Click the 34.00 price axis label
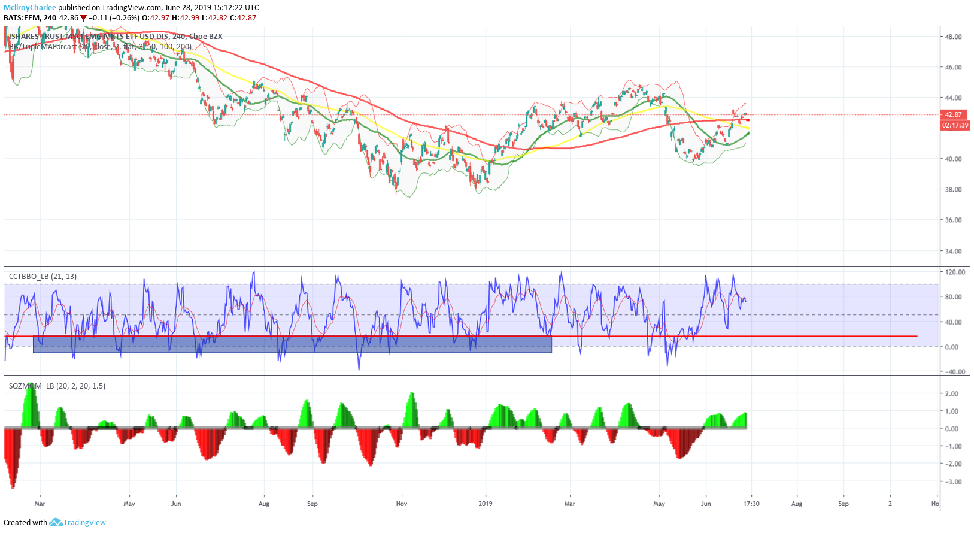This screenshot has width=974, height=533. 954,251
